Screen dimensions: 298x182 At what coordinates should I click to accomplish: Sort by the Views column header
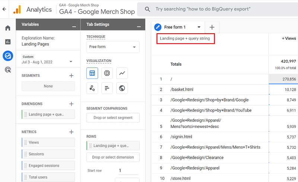point(289,38)
